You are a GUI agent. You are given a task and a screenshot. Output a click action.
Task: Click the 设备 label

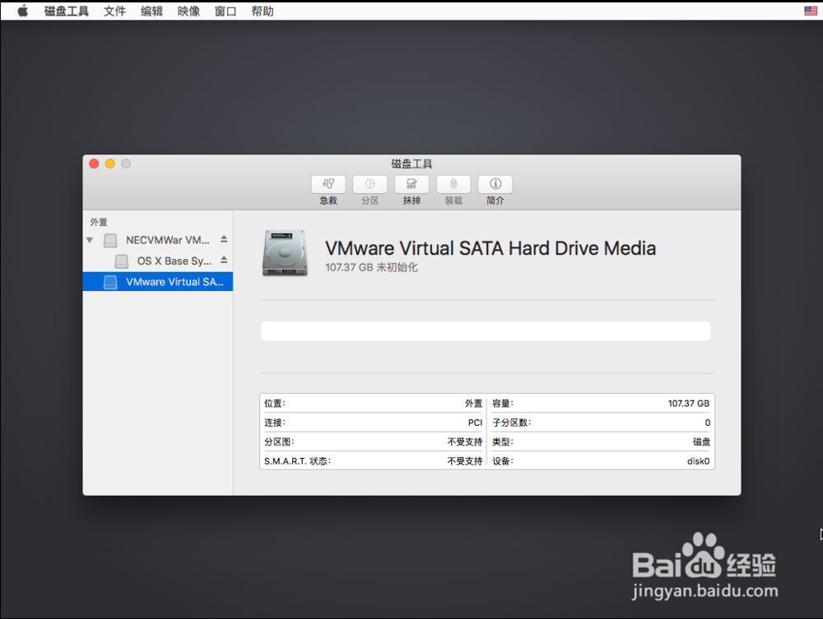pos(502,461)
